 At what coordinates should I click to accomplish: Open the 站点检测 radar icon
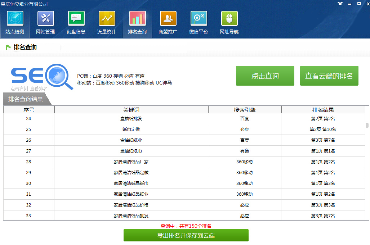[15, 18]
